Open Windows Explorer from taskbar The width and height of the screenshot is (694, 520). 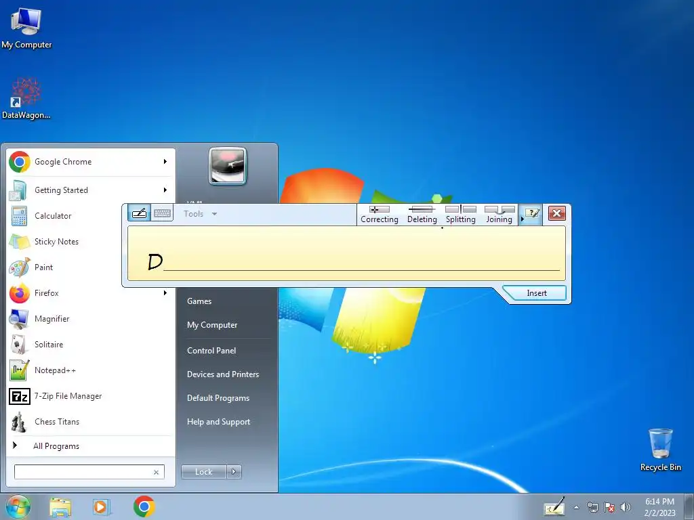click(60, 507)
